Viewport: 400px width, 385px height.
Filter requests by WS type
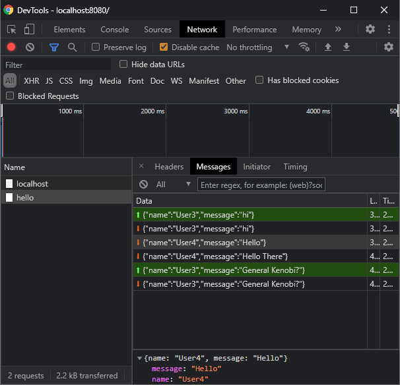tap(176, 81)
